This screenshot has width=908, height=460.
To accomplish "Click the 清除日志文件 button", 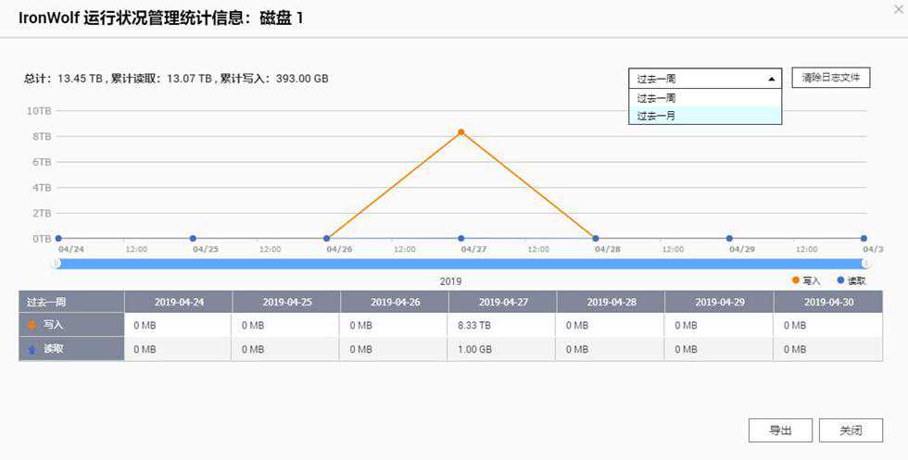I will pos(831,78).
